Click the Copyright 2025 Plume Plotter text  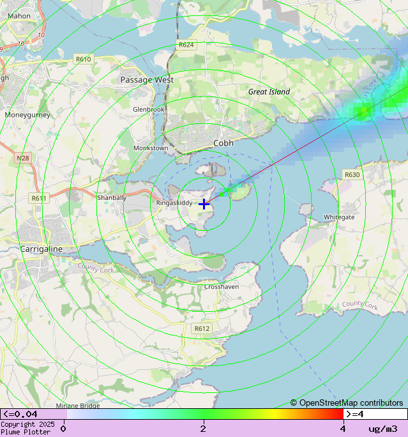point(27,428)
